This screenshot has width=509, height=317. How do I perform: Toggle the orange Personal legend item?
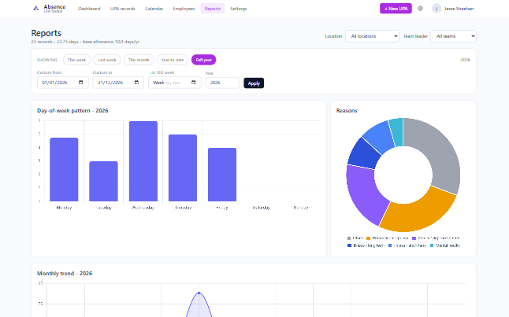pyautogui.click(x=388, y=238)
